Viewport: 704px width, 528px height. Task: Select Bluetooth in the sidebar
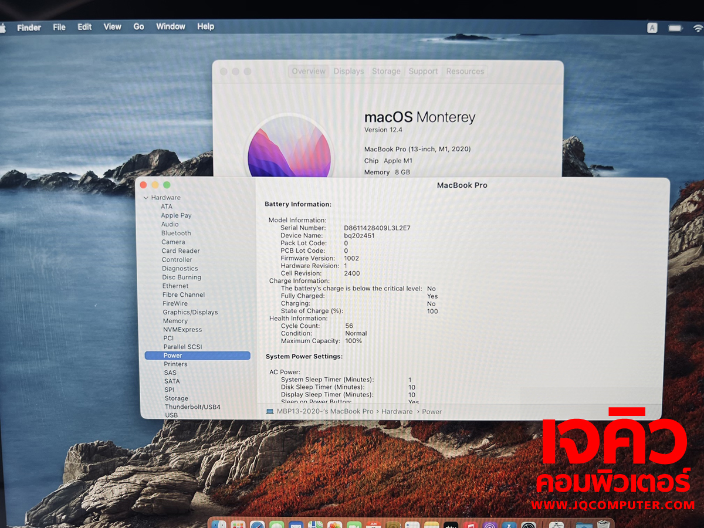pyautogui.click(x=177, y=233)
